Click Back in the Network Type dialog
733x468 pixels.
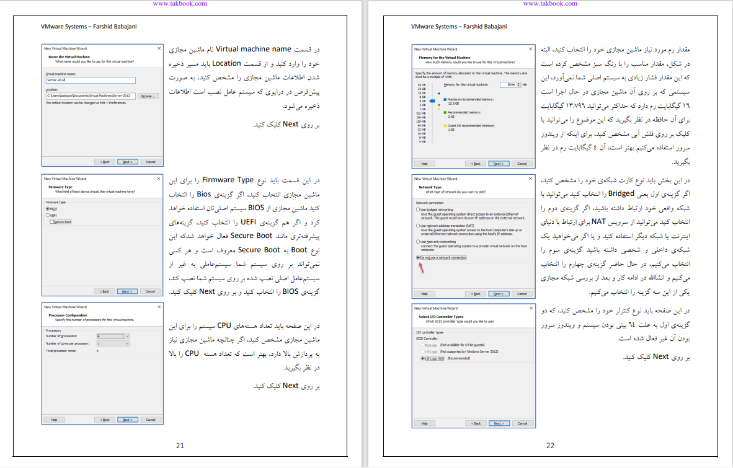coord(476,294)
